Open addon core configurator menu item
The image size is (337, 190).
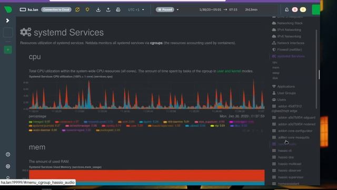[x=292, y=131]
